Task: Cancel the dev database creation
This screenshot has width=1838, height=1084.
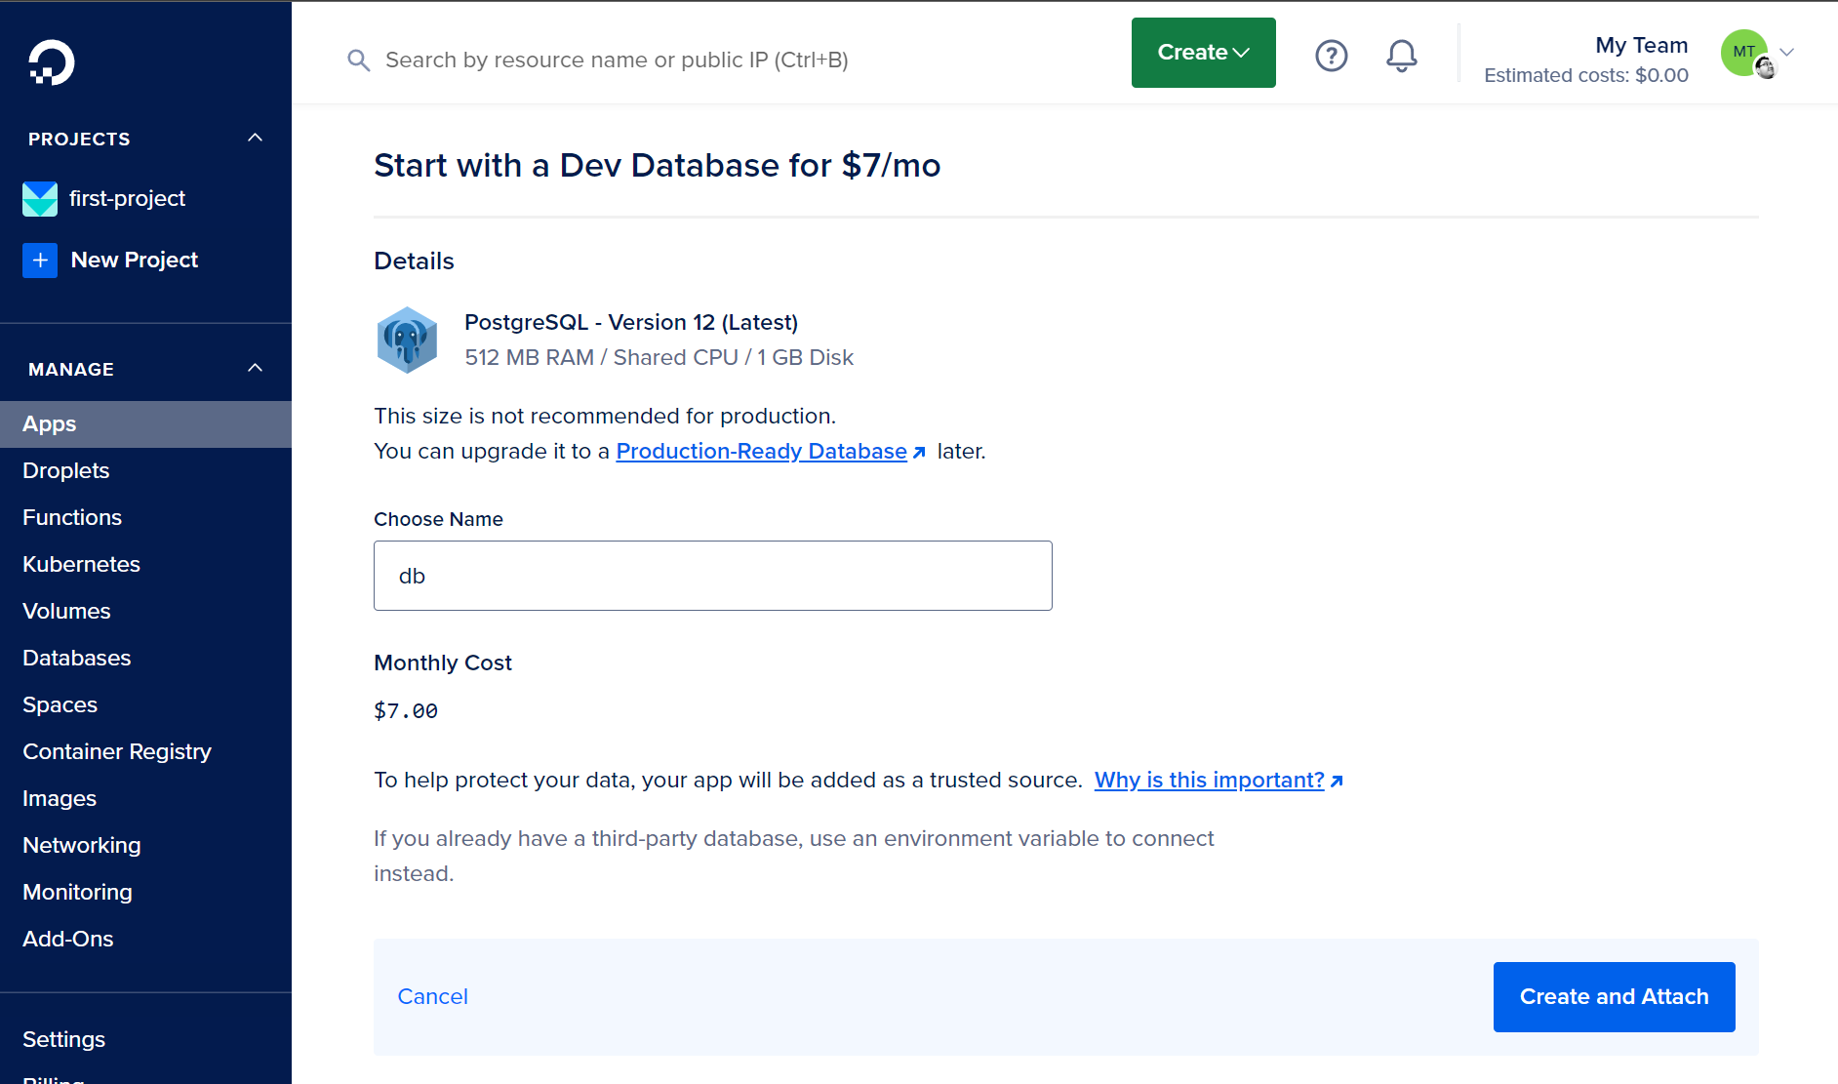Action: 432,997
